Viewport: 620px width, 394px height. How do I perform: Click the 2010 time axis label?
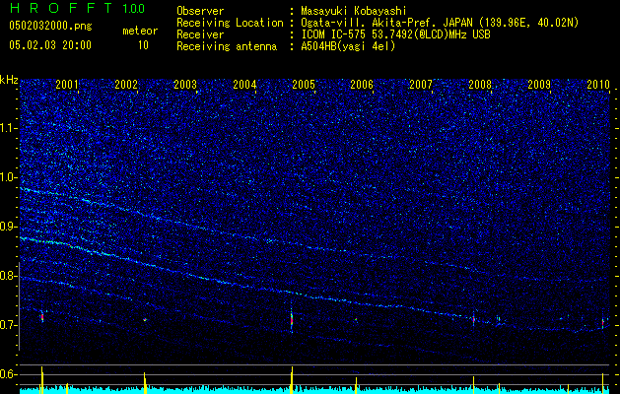(598, 84)
